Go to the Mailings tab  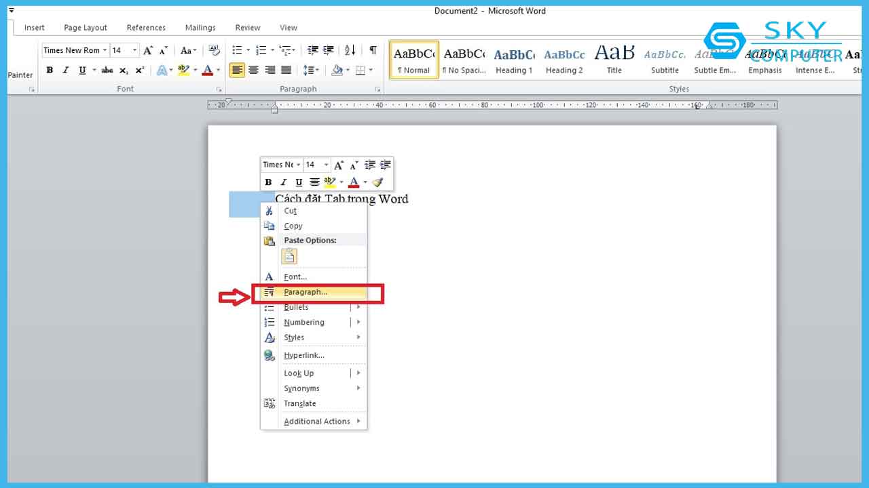click(x=200, y=28)
